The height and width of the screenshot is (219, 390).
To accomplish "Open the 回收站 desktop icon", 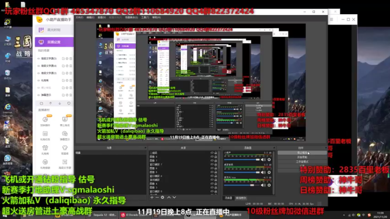I will [x=7, y=74].
